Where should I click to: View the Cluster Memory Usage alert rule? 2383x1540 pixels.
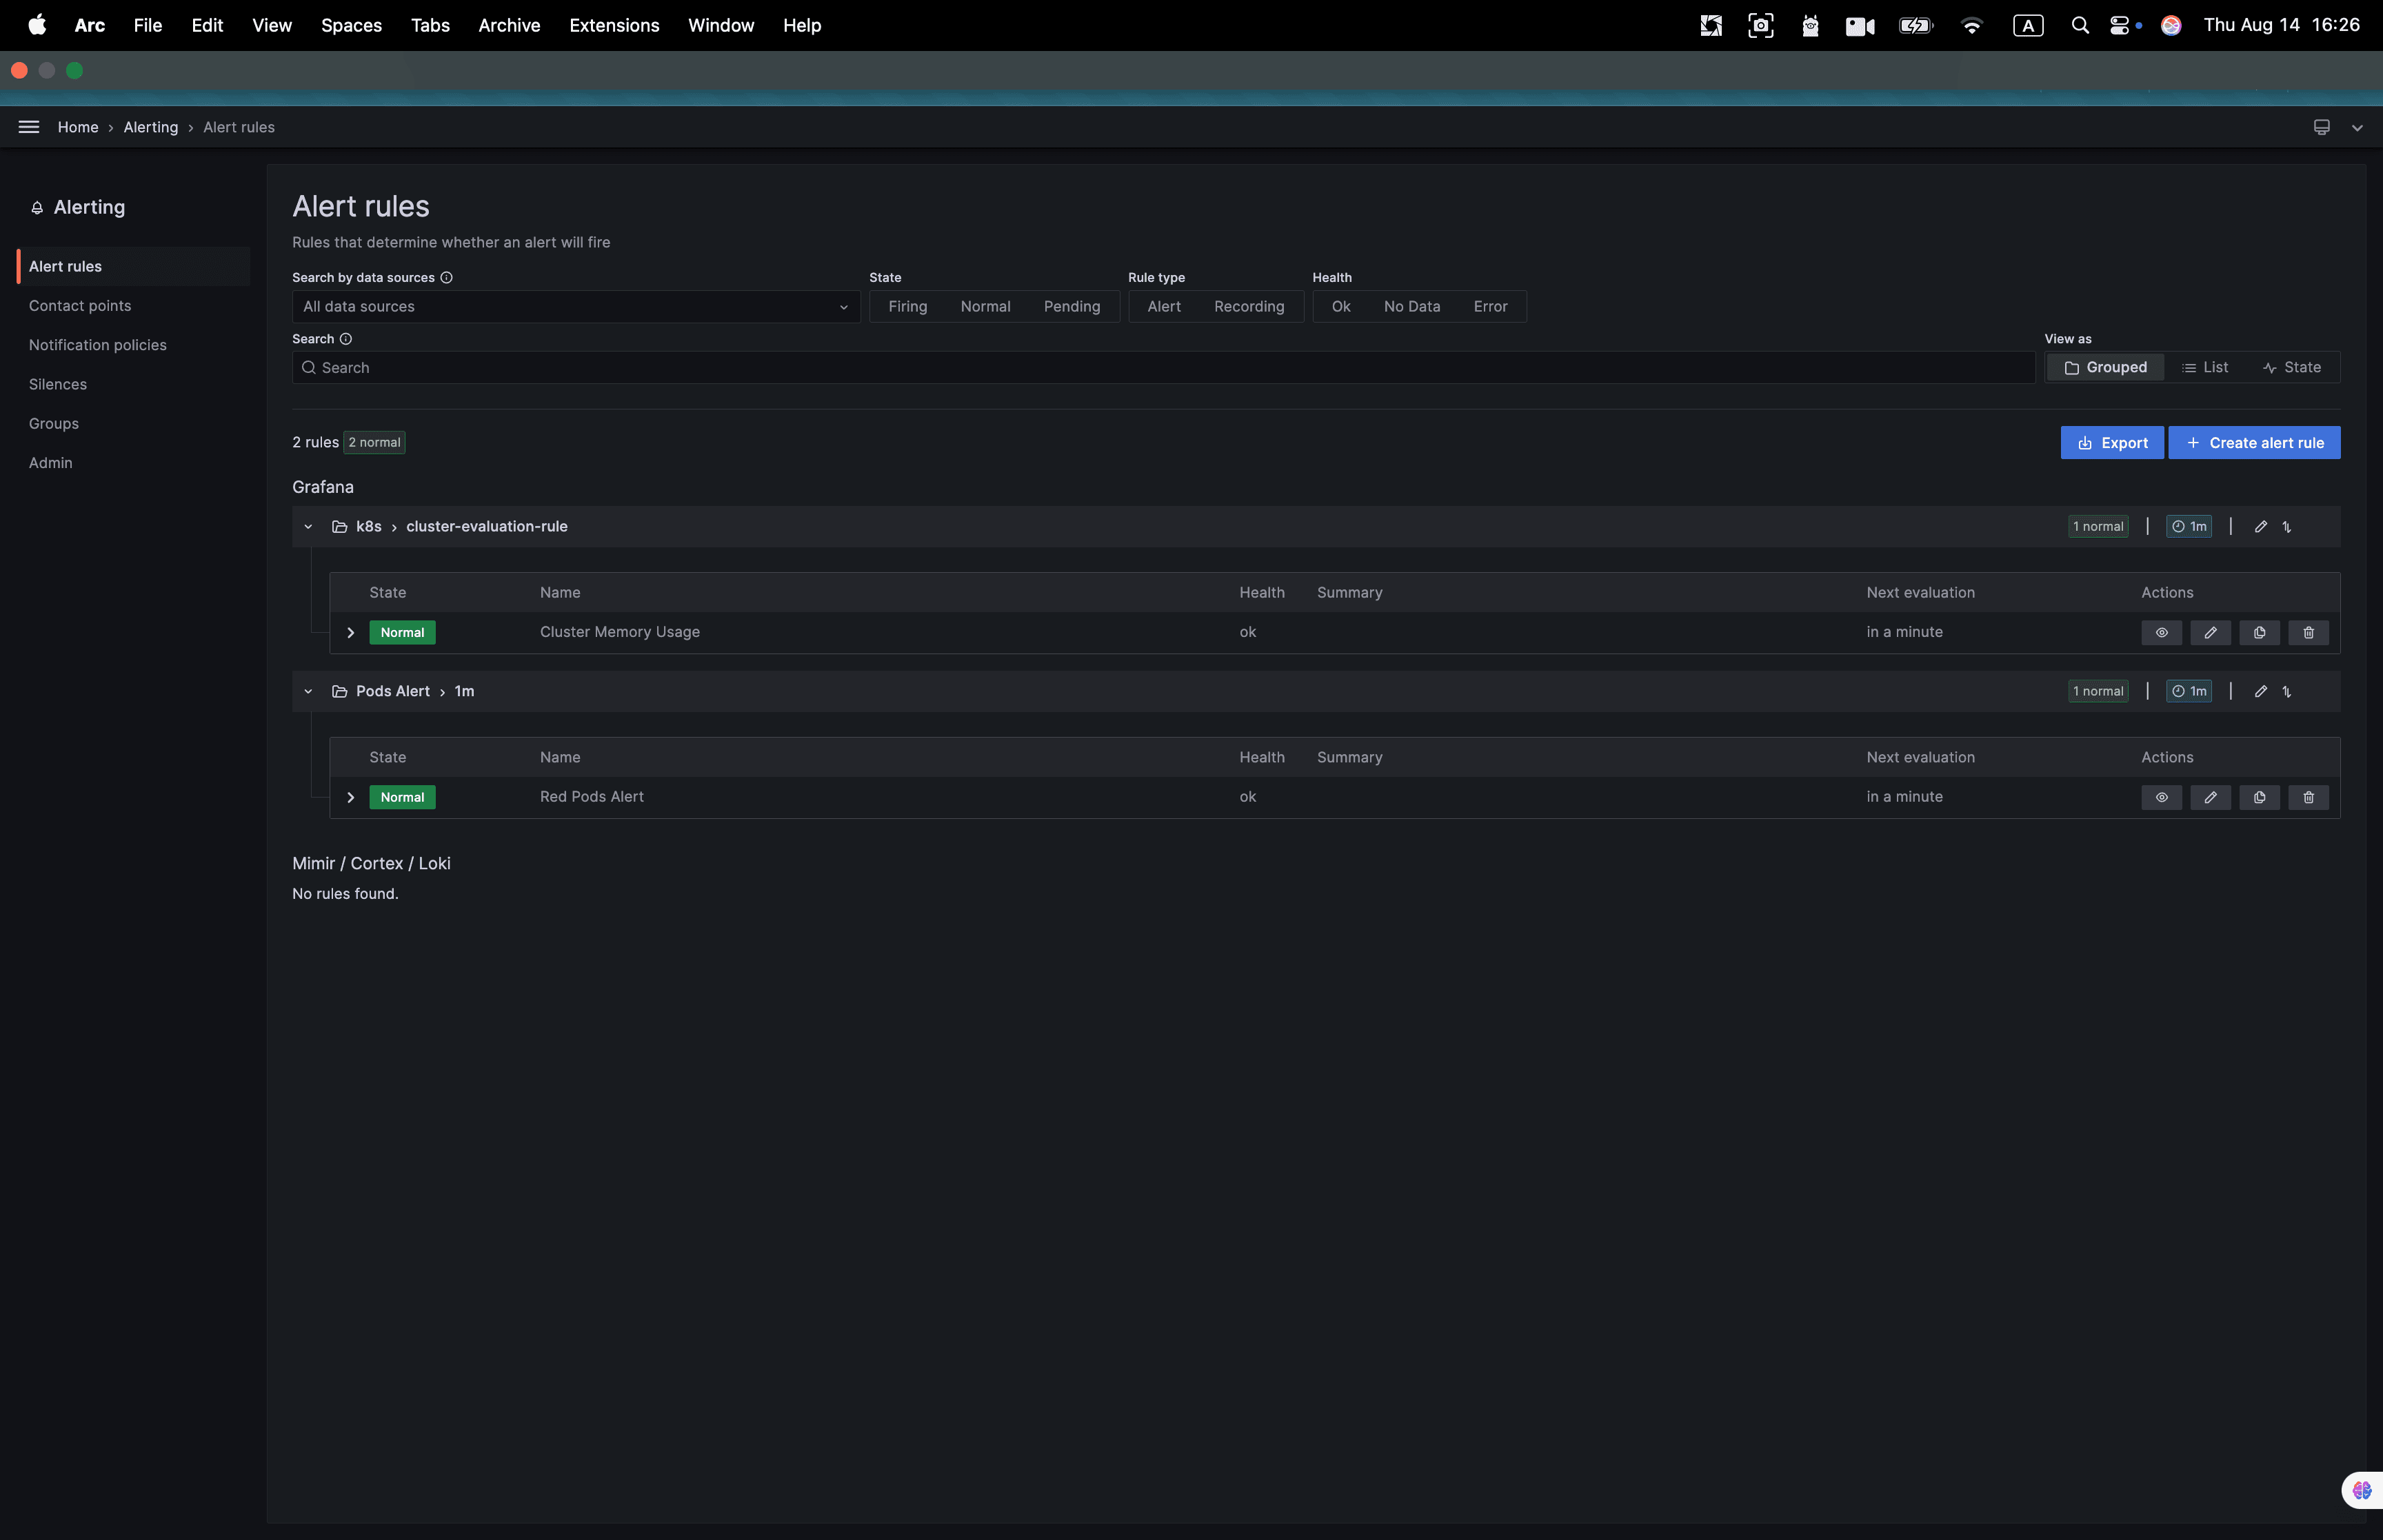[x=2161, y=632]
